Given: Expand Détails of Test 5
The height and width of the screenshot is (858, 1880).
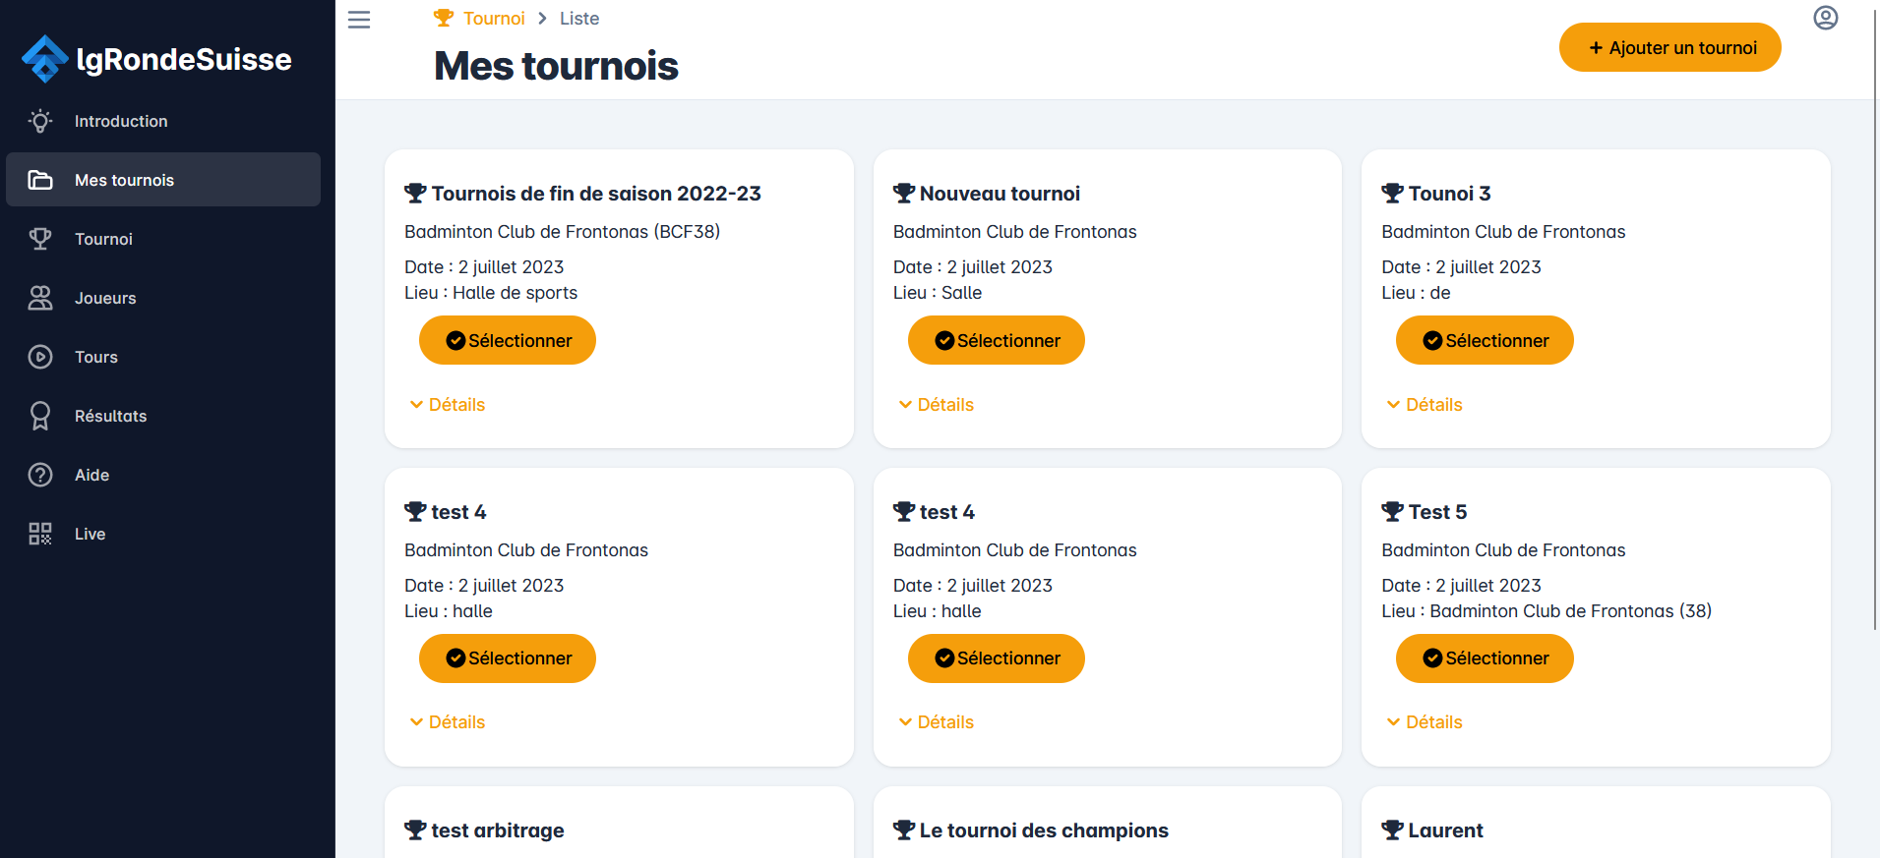Looking at the screenshot, I should point(1423,721).
